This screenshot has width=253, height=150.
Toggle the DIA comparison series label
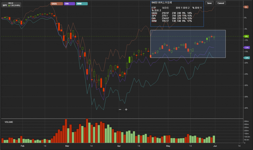tap(69, 4)
